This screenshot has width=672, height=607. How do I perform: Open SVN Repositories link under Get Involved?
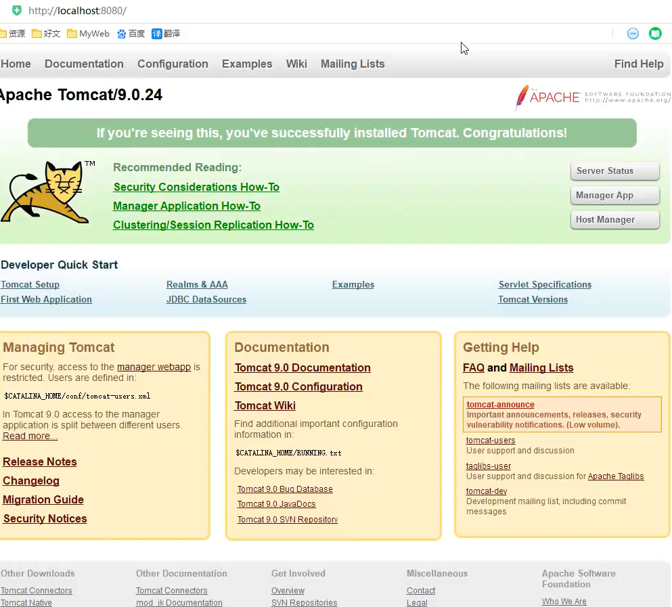coord(305,602)
